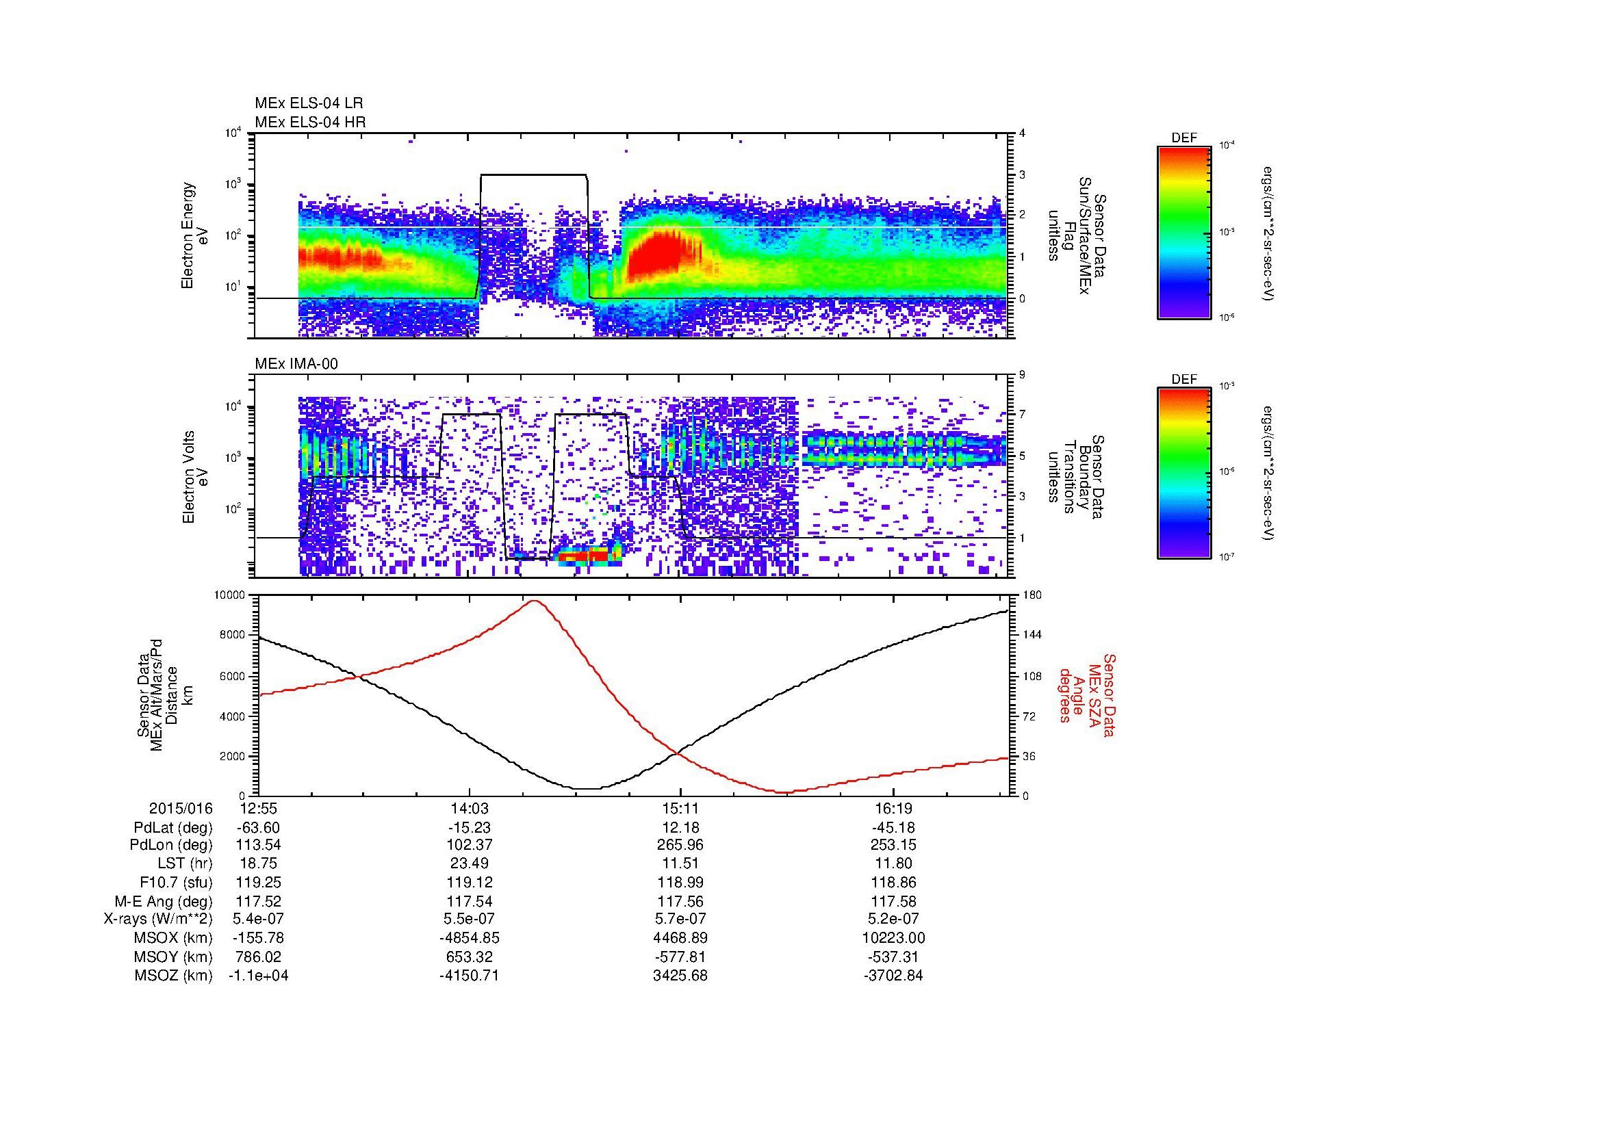Click the time tick '16:19'
The height and width of the screenshot is (1131, 1601).
coord(893,809)
